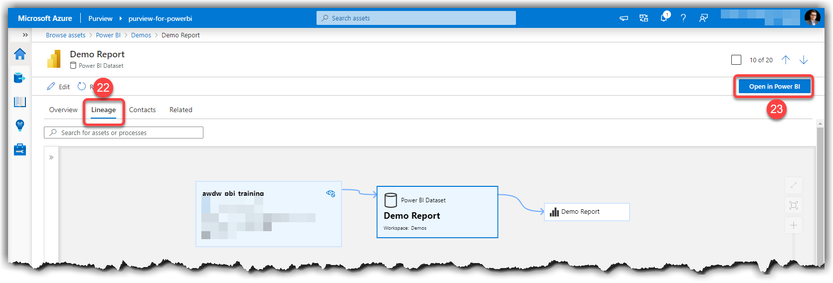Viewport: 833px width, 283px height.
Task: Go to Browse assets breadcrumb
Action: click(66, 35)
